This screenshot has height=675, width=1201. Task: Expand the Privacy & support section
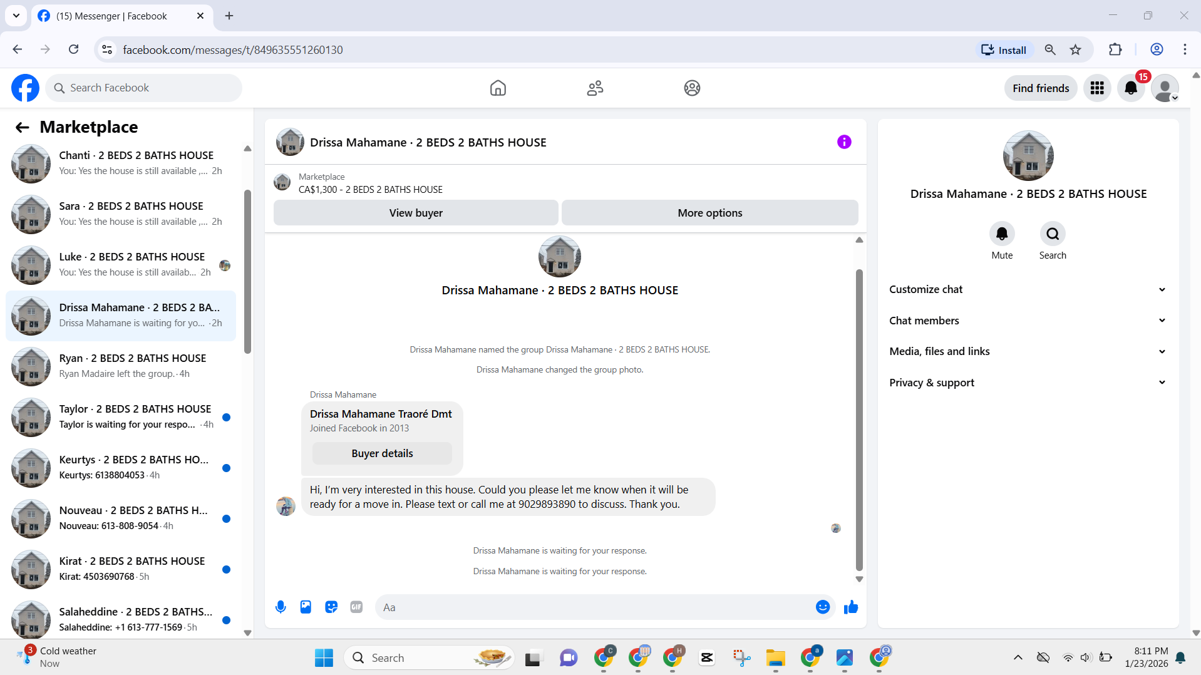(x=1028, y=383)
